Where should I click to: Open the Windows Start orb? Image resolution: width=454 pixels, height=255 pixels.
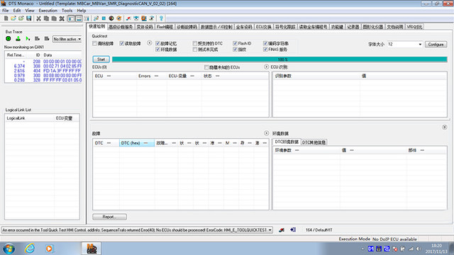pos(9,249)
